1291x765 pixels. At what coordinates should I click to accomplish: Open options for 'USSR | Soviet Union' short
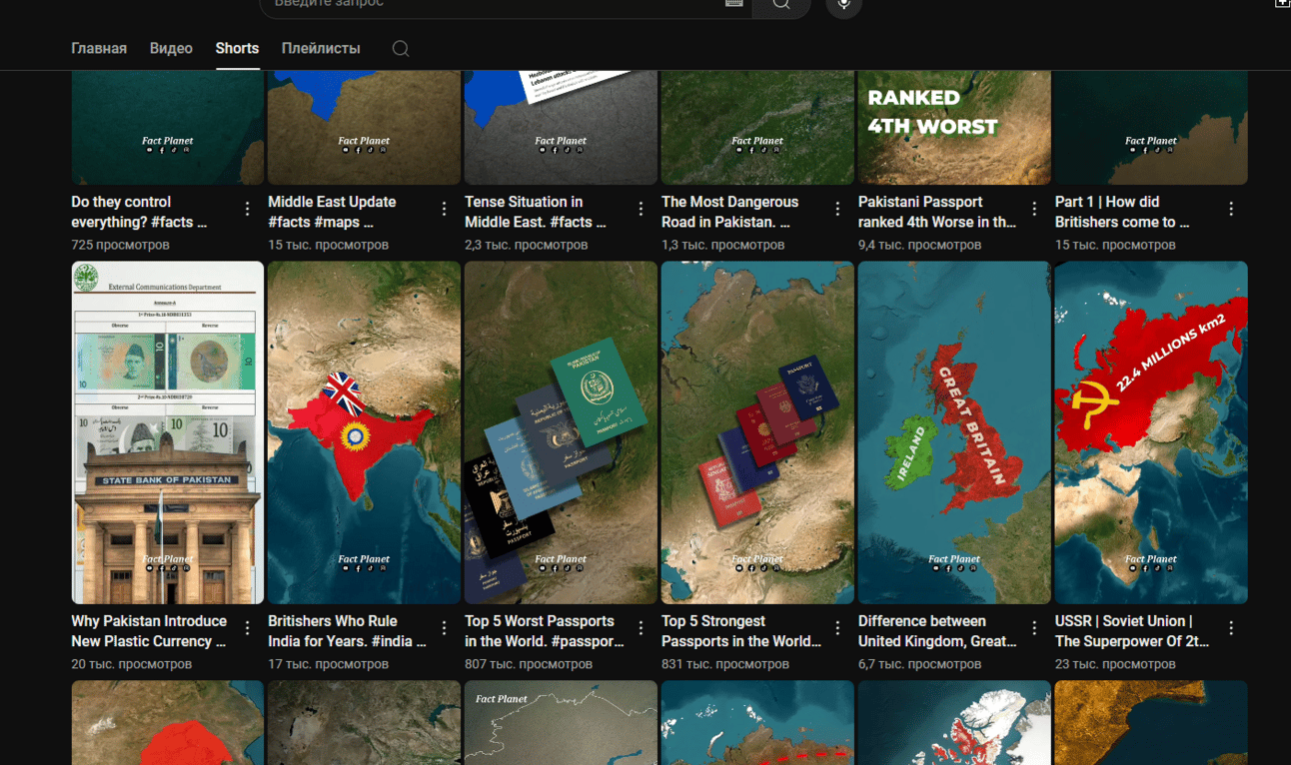(1231, 628)
